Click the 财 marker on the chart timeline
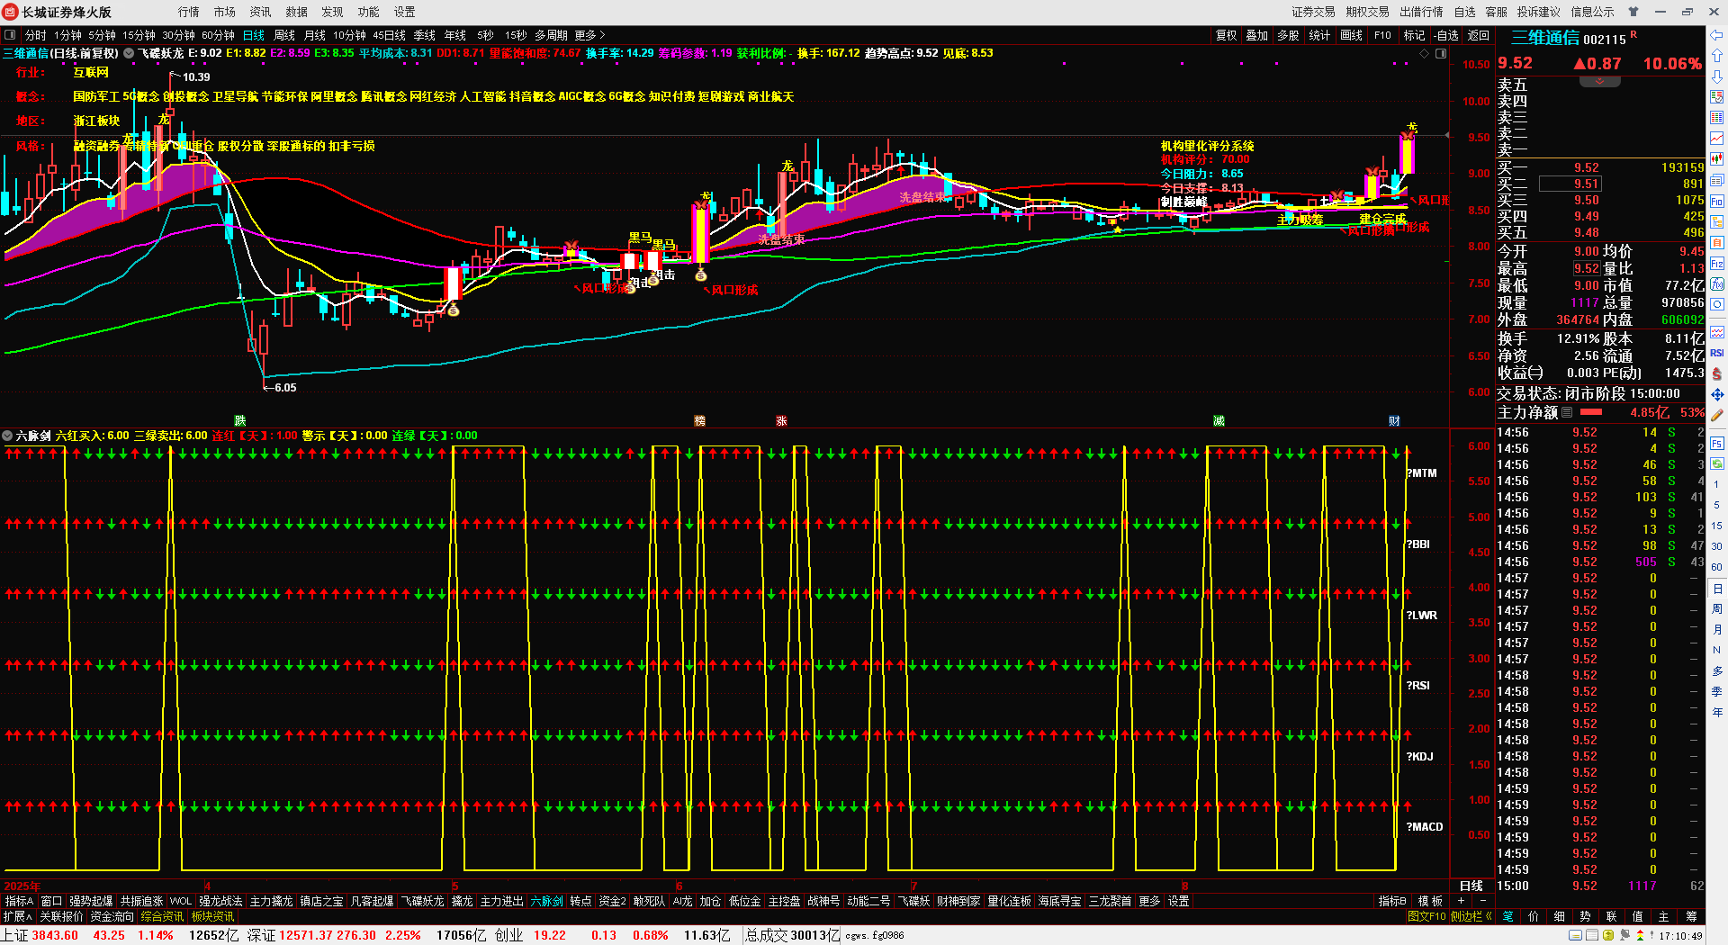The width and height of the screenshot is (1728, 945). pos(1394,420)
